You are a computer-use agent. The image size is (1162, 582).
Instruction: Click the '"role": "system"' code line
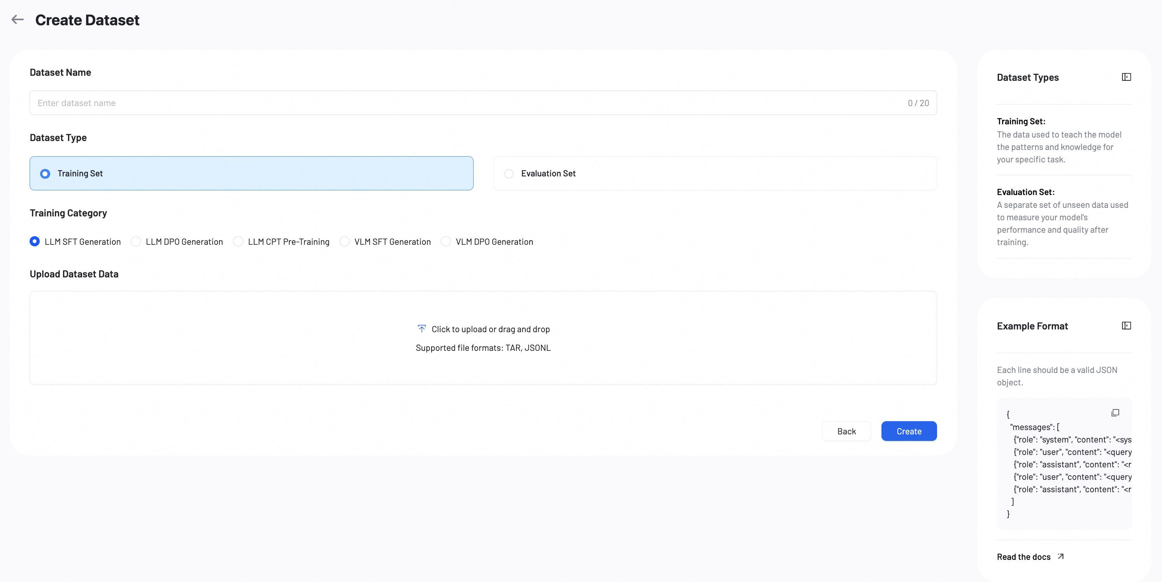[x=1072, y=439]
